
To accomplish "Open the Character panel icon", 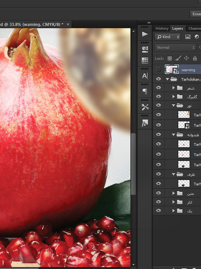I will click(x=145, y=76).
